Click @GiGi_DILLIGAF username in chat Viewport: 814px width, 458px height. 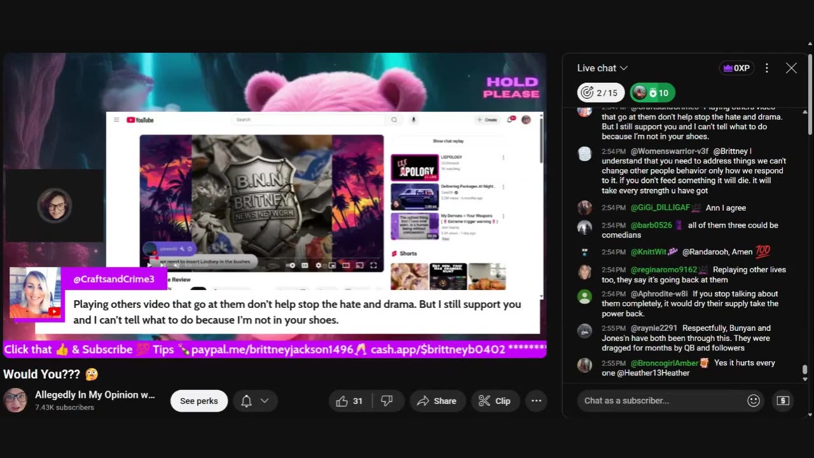[x=660, y=208]
